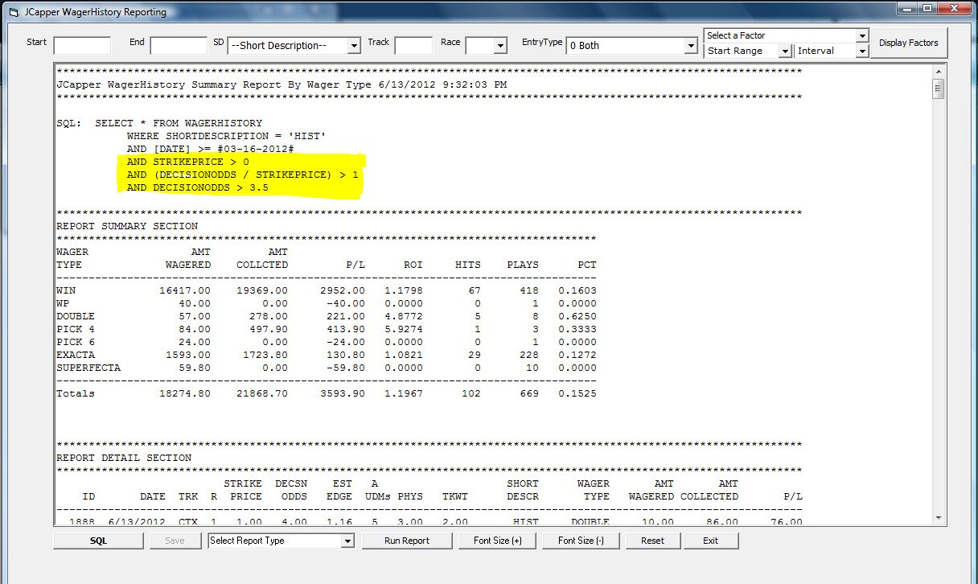Click the DOUBLE row label in summary
Image resolution: width=978 pixels, height=584 pixels.
(x=76, y=316)
